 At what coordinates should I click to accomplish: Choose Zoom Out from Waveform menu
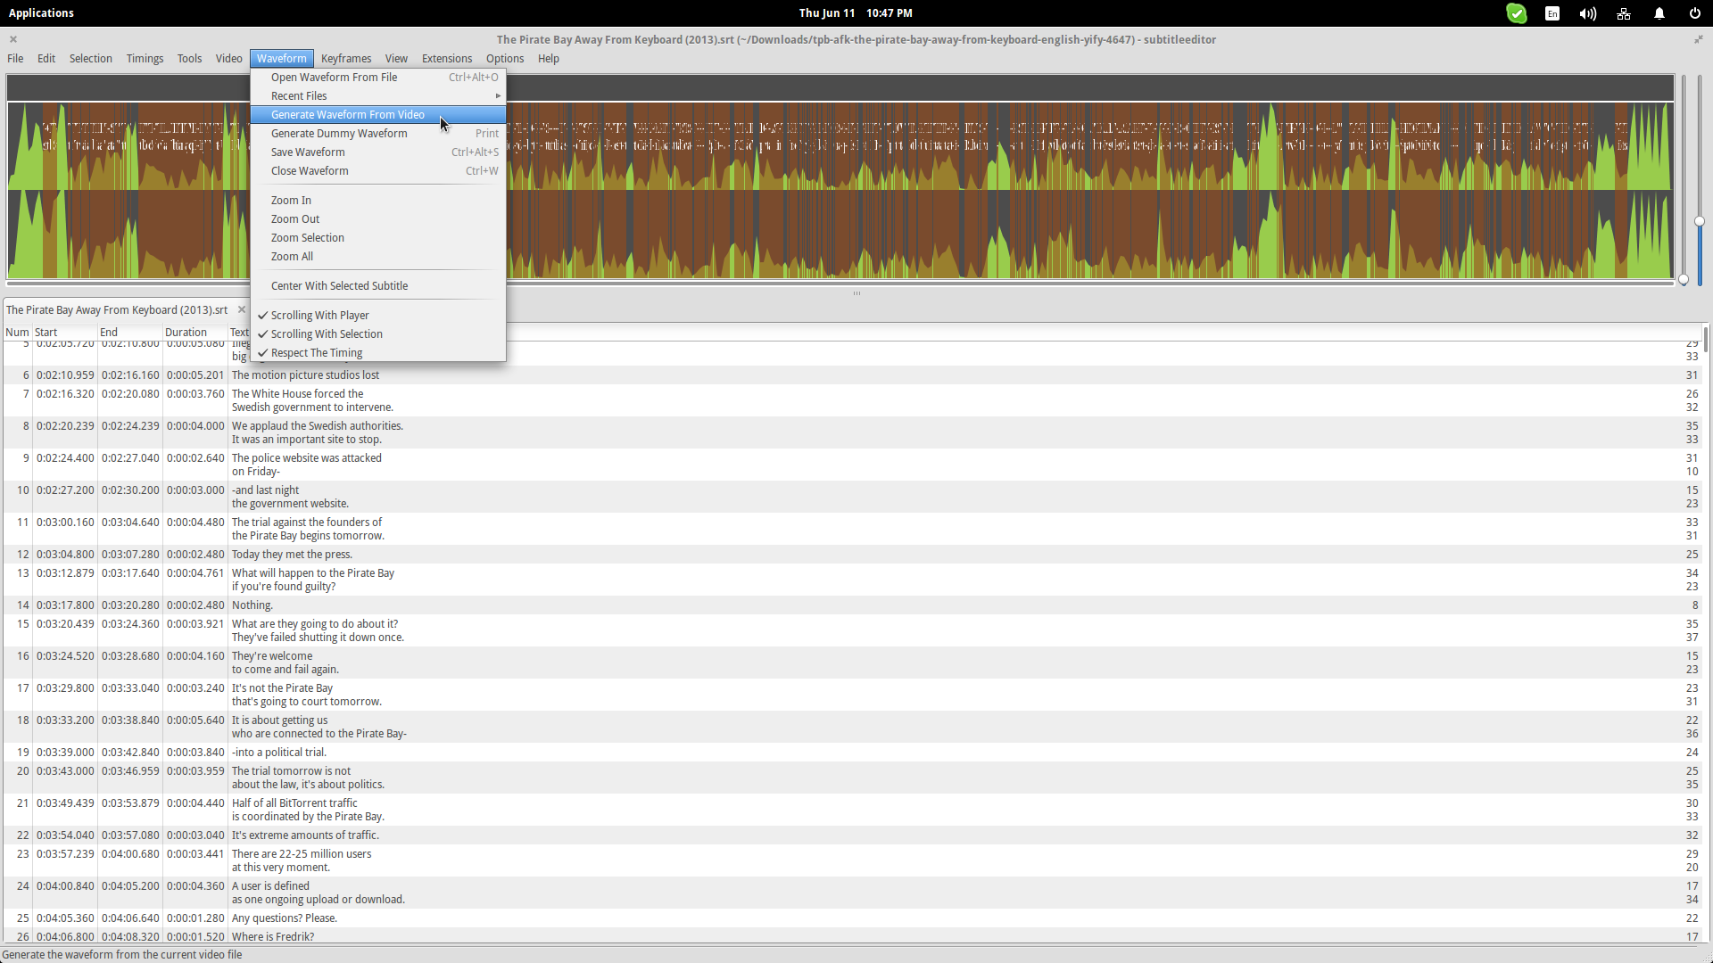tap(378, 218)
